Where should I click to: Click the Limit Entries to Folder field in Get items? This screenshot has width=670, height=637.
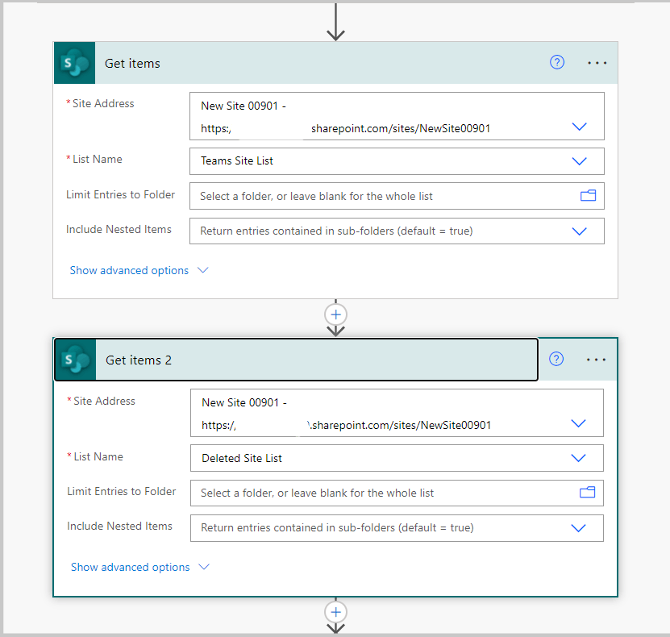397,196
